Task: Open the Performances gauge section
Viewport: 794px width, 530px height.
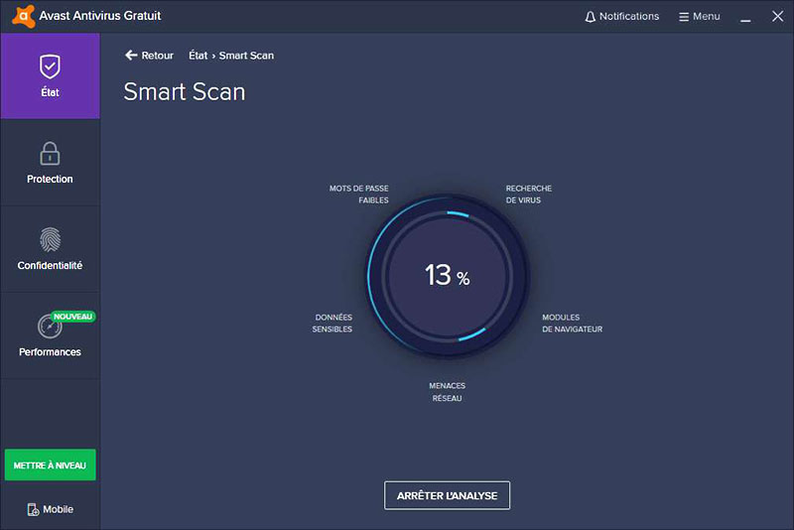Action: (51, 335)
